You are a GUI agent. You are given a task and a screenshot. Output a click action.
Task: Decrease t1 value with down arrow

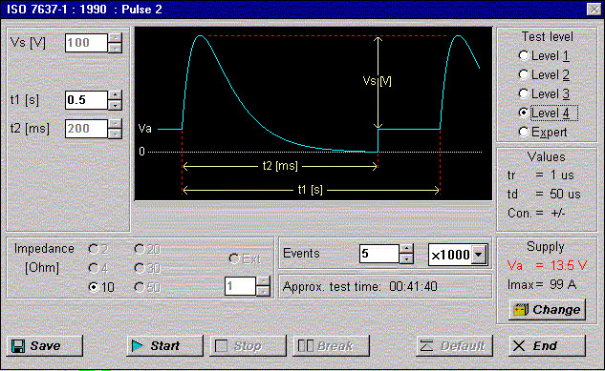[115, 105]
